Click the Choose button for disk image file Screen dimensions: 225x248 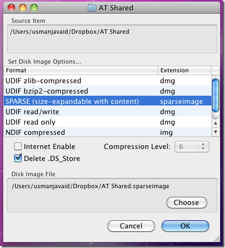click(x=187, y=202)
